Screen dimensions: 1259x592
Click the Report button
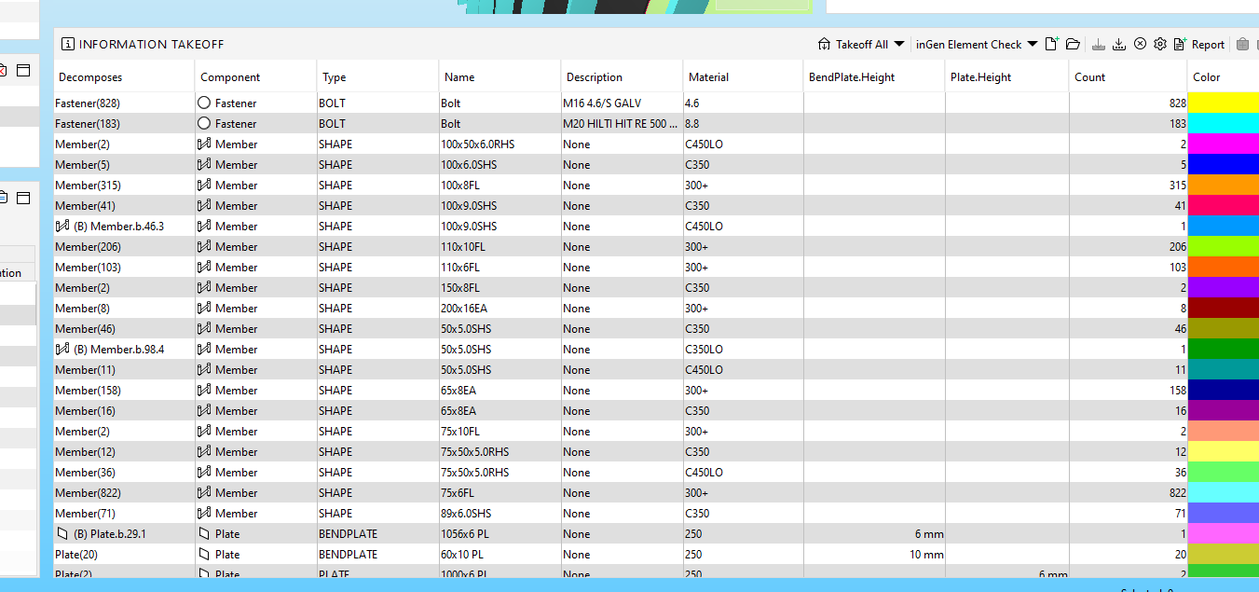tap(1199, 44)
